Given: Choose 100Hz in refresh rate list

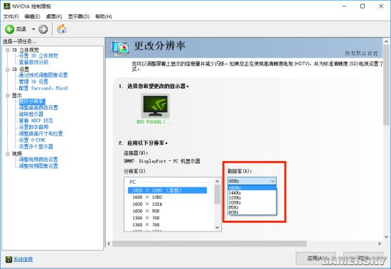Looking at the screenshot, I should click(252, 202).
